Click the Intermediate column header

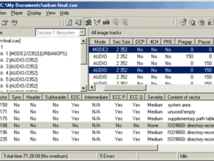pos(96,97)
